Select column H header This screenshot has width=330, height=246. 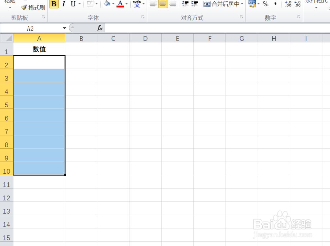274,38
